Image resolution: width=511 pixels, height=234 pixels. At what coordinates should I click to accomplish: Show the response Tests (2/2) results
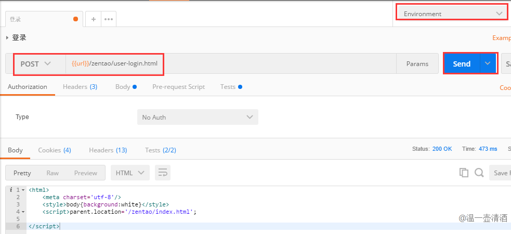pyautogui.click(x=161, y=150)
